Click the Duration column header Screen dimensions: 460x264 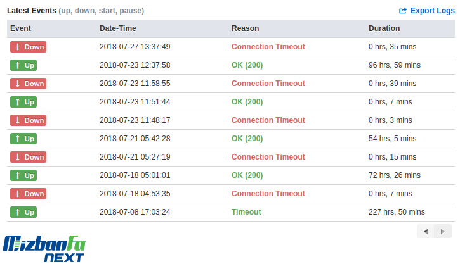click(x=384, y=28)
